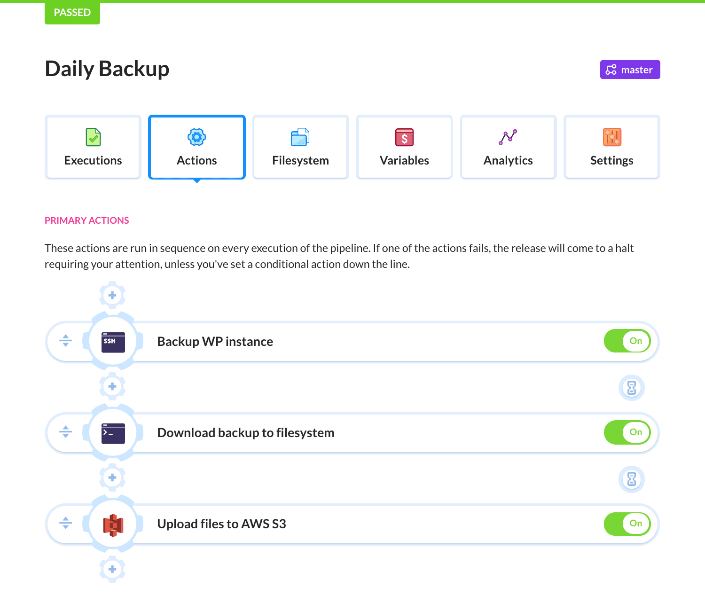Viewport: 705px width, 611px height.
Task: Open the Executions tab
Action: click(93, 147)
